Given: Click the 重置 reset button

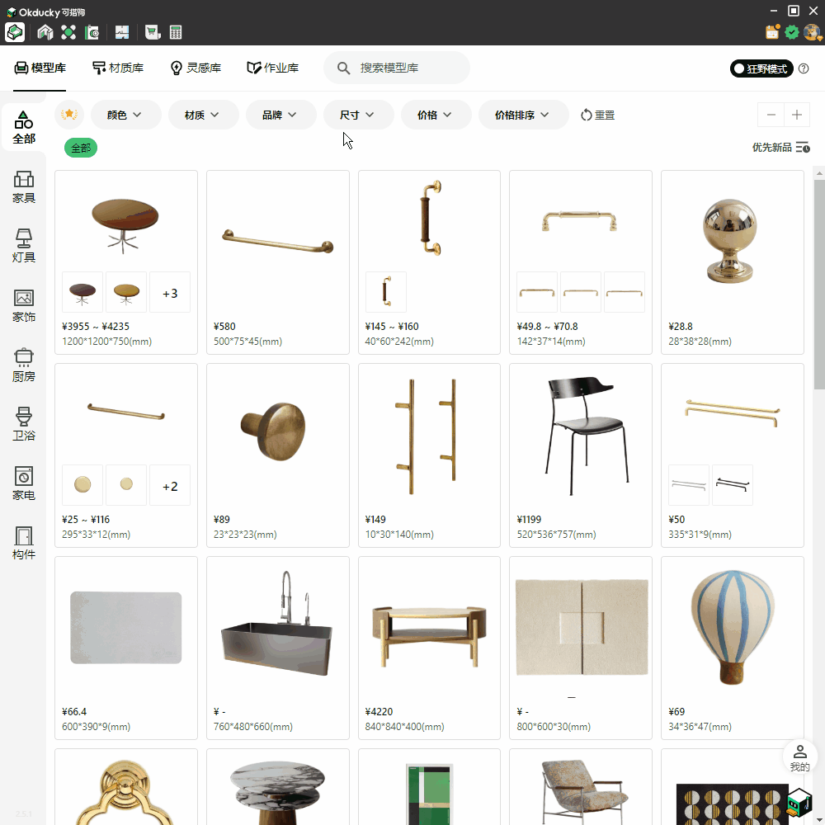Looking at the screenshot, I should [597, 115].
